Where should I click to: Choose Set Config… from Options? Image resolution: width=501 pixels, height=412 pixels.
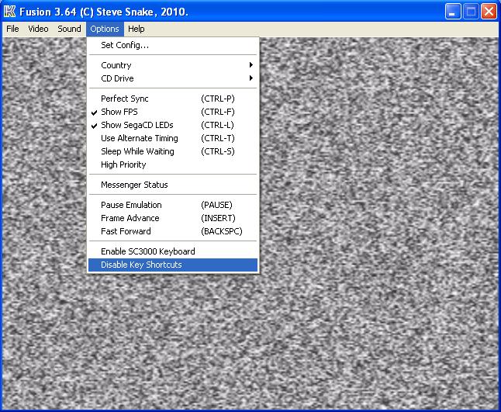point(173,45)
